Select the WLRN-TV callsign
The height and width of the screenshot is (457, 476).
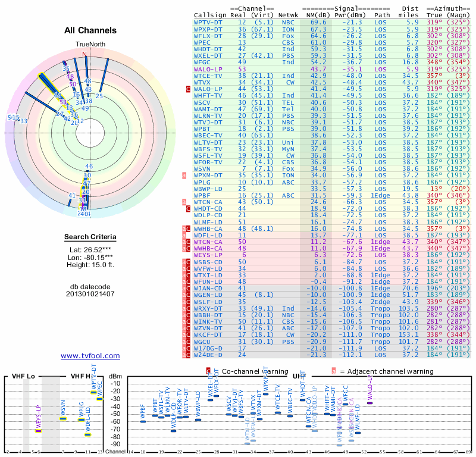(x=208, y=115)
